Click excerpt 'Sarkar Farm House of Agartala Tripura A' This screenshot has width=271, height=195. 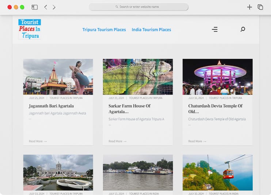(136, 119)
